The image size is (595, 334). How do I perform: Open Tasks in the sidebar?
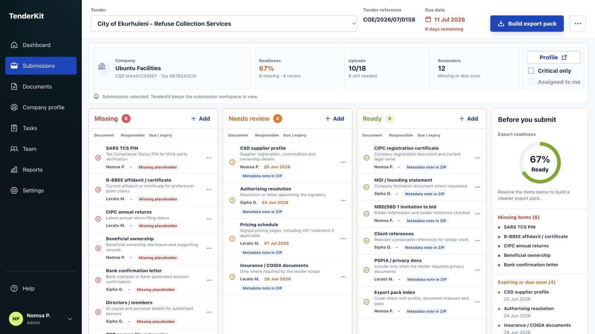pyautogui.click(x=41, y=128)
